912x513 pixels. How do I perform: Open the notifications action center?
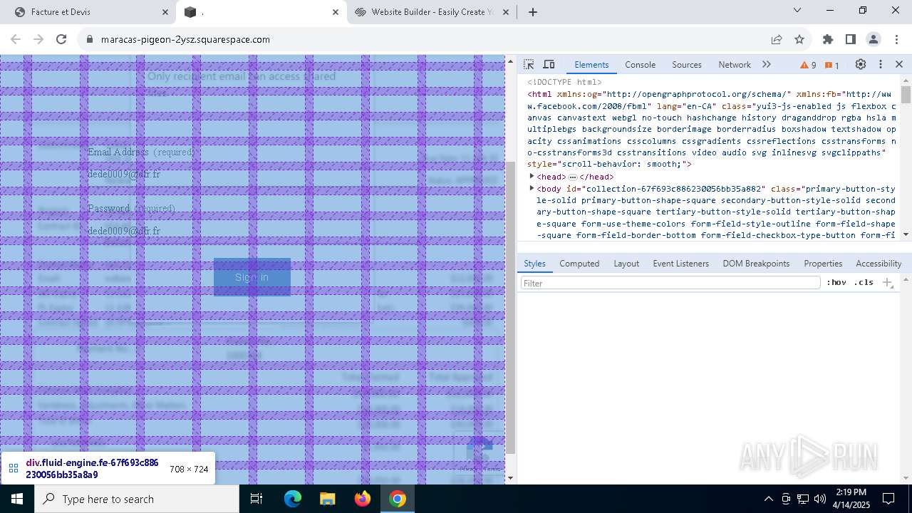pos(888,499)
